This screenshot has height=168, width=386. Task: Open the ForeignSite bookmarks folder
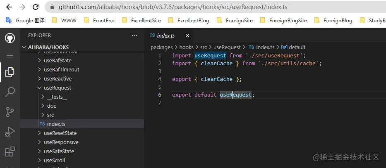click(235, 20)
